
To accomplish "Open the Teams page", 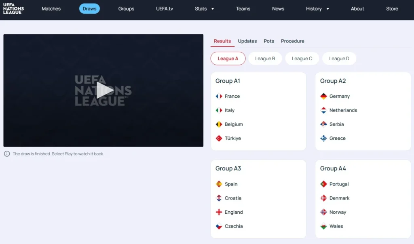I will [243, 9].
